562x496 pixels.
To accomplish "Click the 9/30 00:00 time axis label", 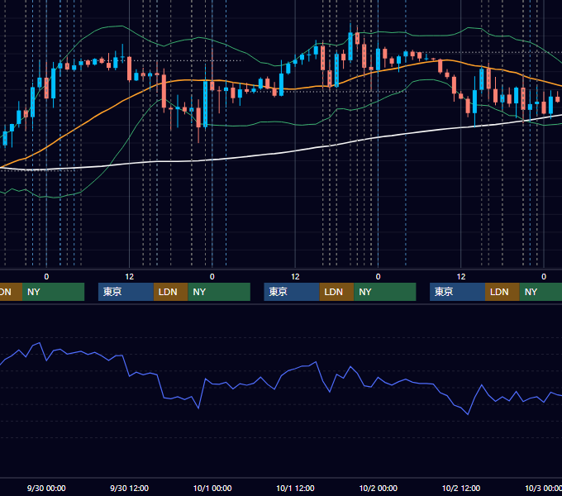I will tap(46, 488).
